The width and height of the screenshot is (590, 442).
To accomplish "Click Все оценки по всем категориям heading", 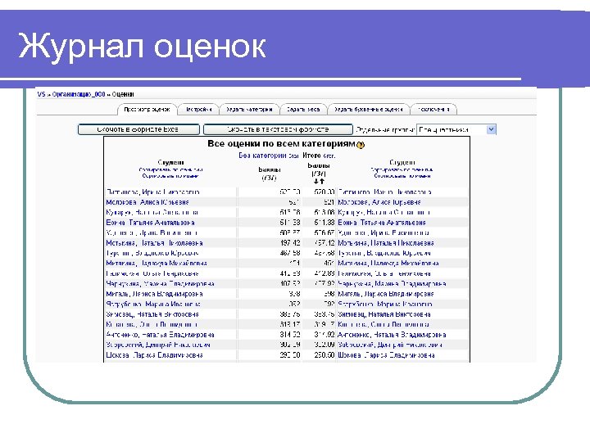I will 281,143.
